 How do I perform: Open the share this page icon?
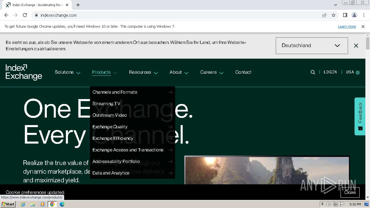tap(324, 15)
